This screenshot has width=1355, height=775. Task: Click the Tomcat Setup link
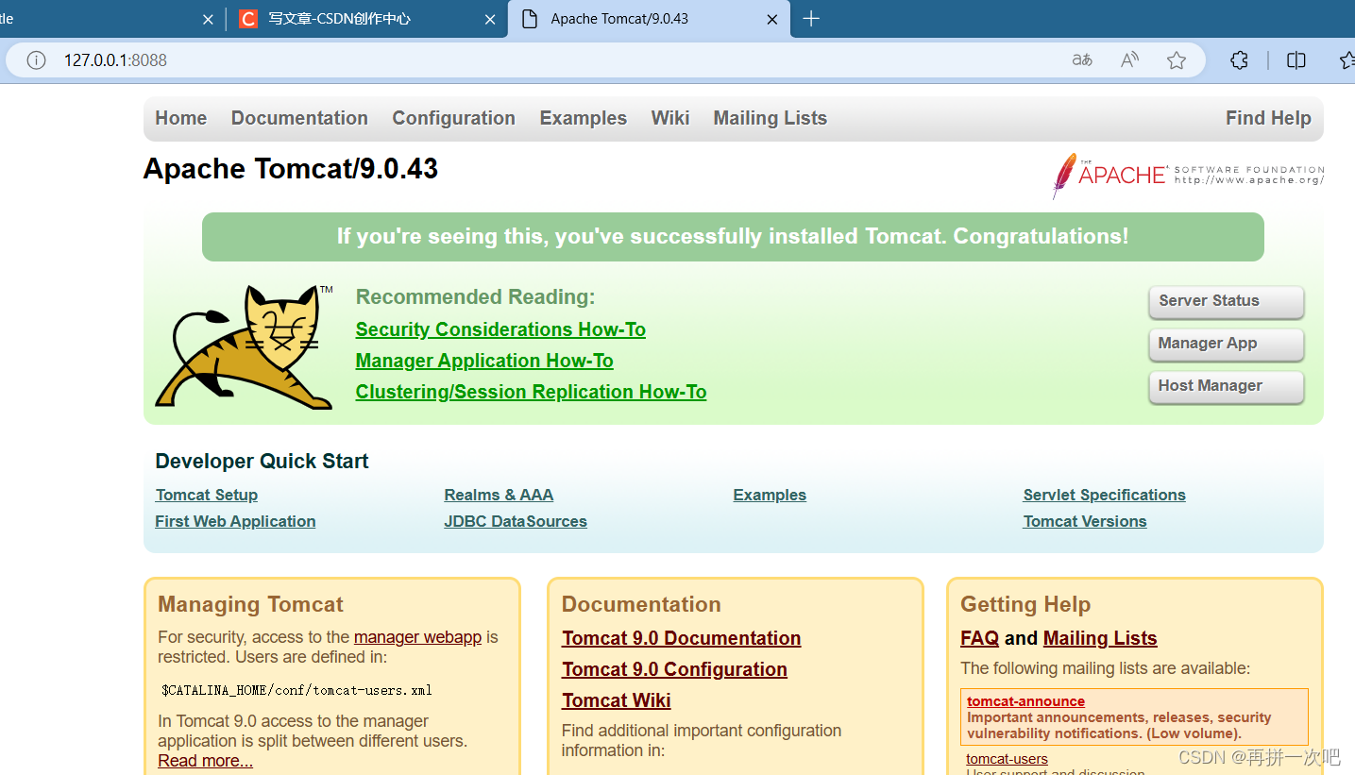tap(207, 495)
